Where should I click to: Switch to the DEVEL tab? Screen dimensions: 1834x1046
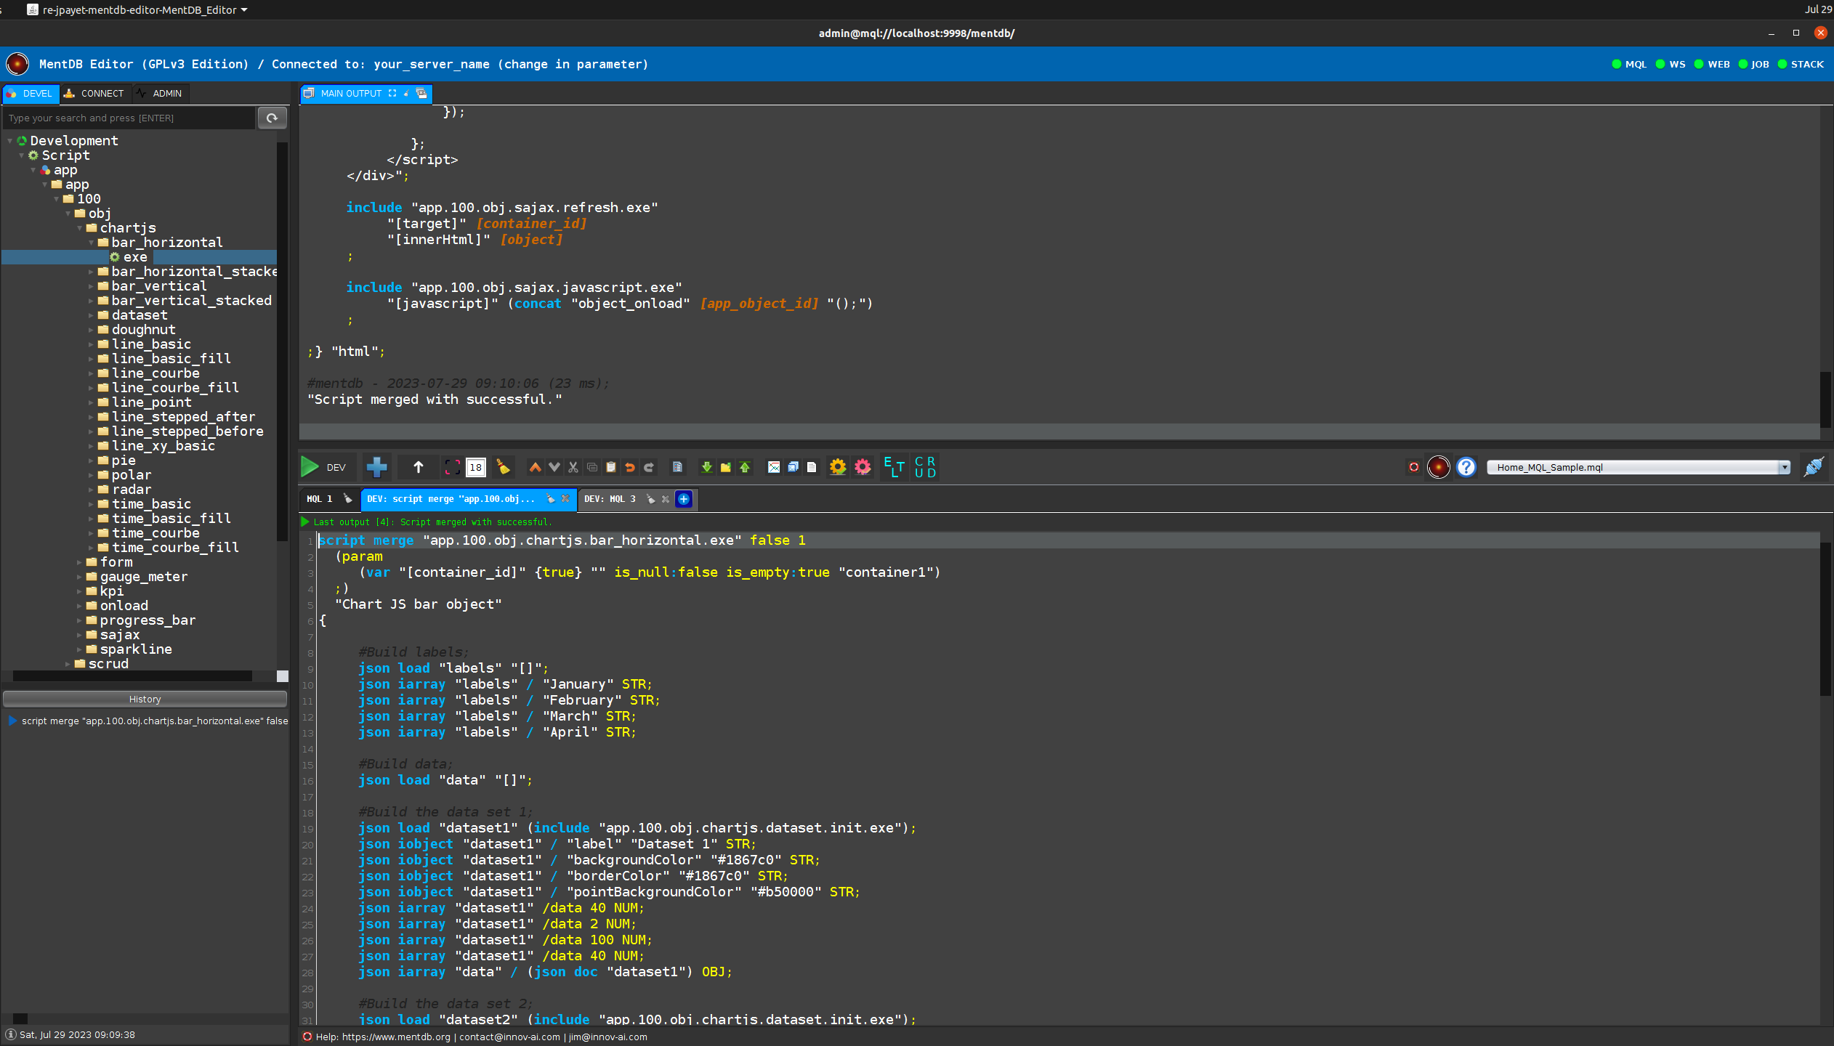coord(31,93)
